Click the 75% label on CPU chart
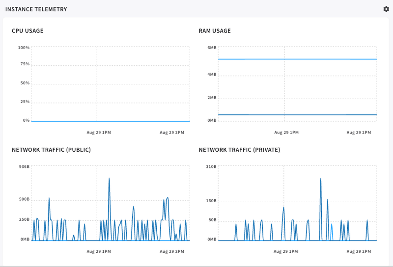 coord(25,64)
